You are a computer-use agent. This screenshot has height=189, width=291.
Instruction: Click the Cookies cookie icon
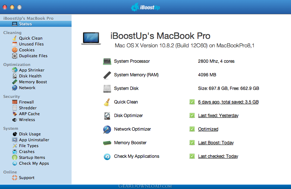(15, 50)
